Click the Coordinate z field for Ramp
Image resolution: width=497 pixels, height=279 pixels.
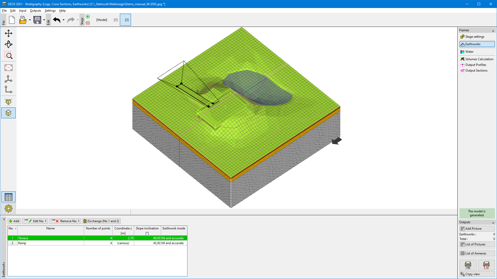123,243
